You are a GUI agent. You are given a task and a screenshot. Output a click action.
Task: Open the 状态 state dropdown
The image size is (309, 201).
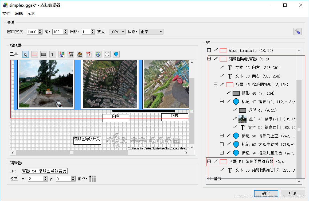(160, 32)
